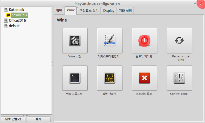The height and width of the screenshot is (123, 205).
Task: Open Wine 설정 configuration icon
Action: coord(75,41)
